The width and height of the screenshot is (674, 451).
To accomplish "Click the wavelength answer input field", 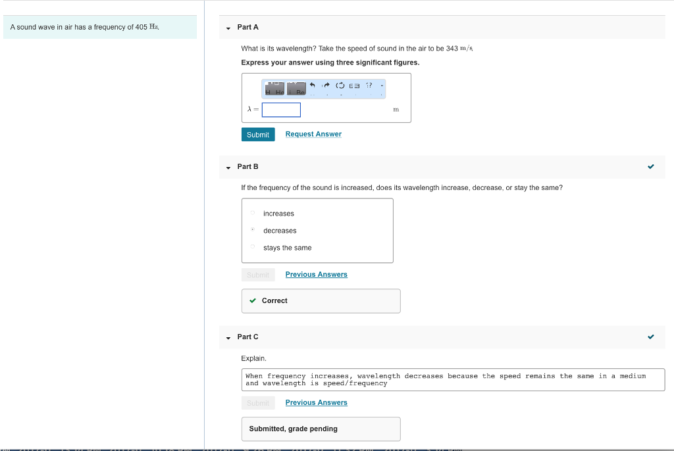I will point(281,110).
